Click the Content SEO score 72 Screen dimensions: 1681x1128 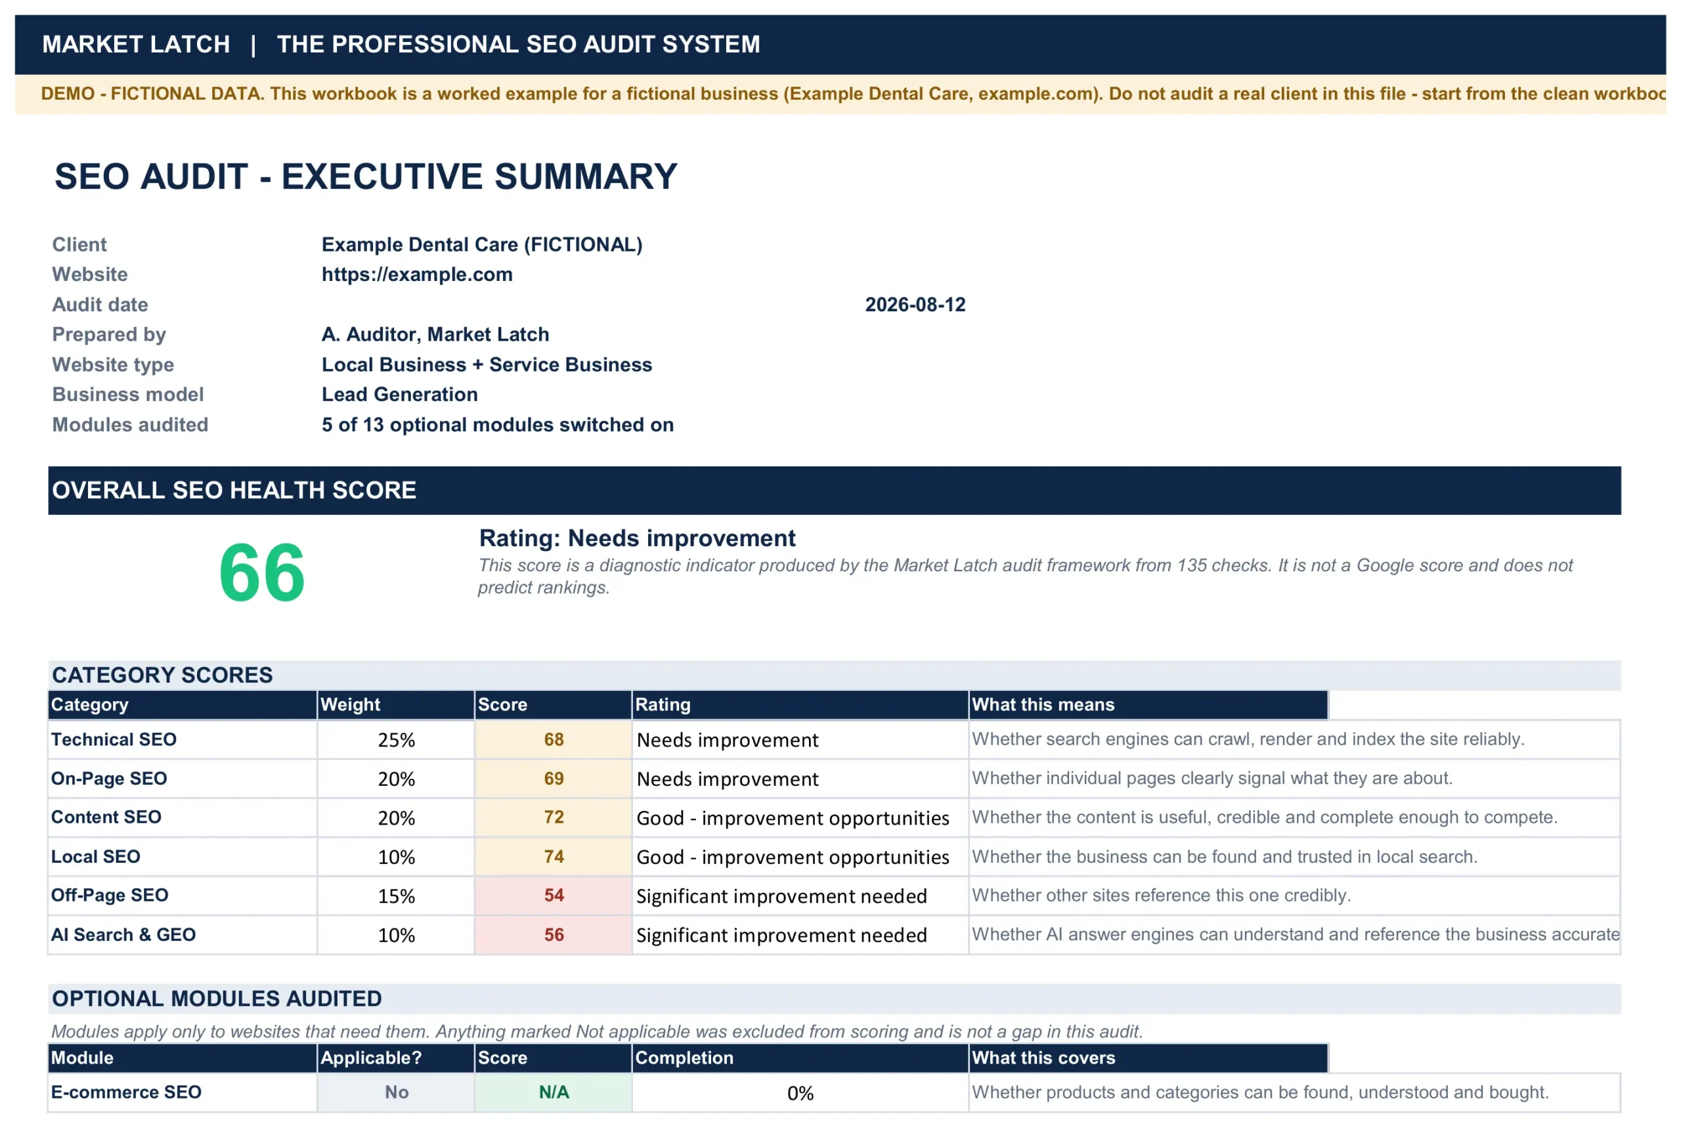click(553, 817)
